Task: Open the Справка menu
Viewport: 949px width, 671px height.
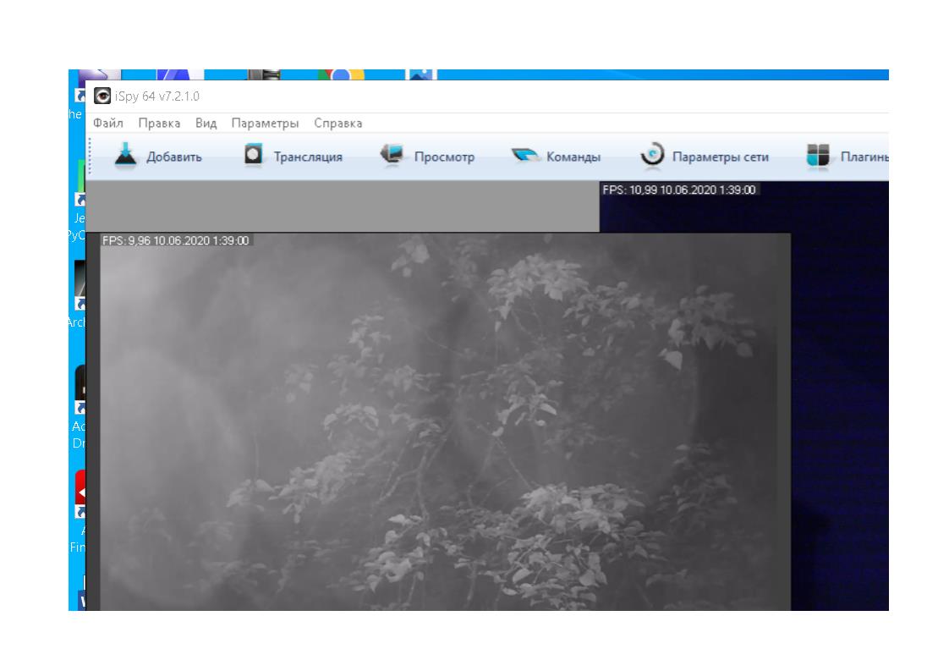Action: click(x=338, y=123)
